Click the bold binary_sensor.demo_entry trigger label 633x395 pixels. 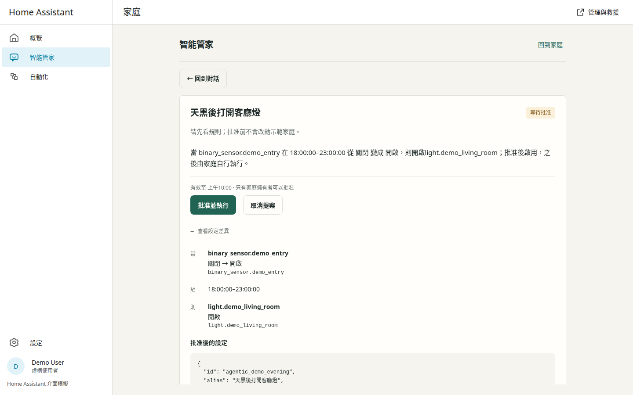coord(248,253)
